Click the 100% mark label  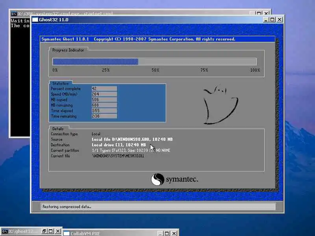255,70
